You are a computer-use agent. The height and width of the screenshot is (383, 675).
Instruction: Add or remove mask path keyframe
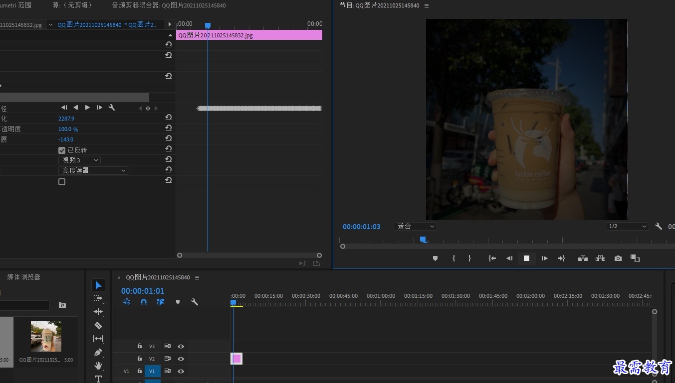point(148,108)
